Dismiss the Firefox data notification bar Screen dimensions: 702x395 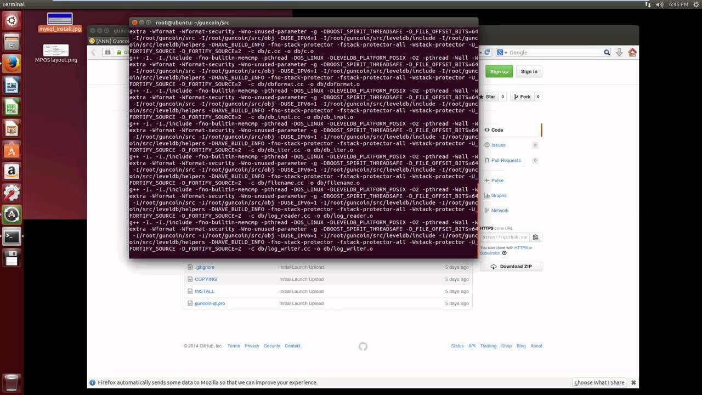(x=633, y=382)
